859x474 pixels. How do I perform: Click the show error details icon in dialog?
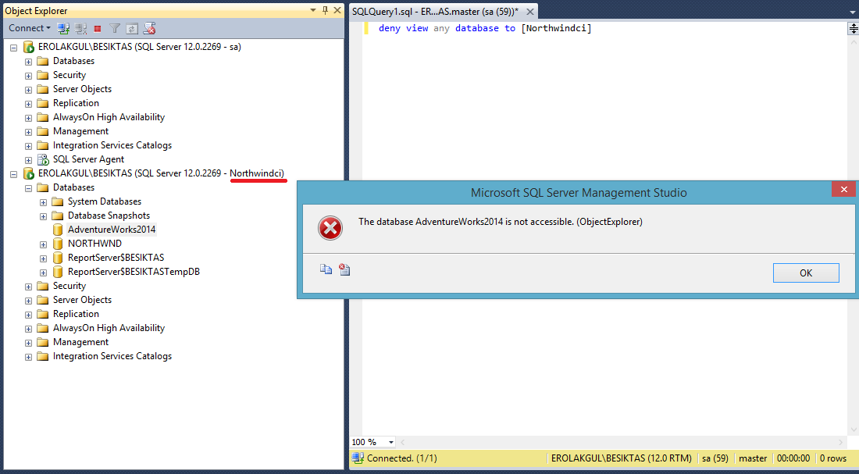[x=344, y=269]
